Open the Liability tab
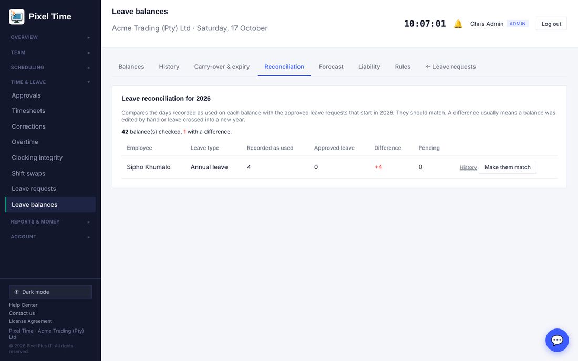Screen dimensions: 578x361 369,67
